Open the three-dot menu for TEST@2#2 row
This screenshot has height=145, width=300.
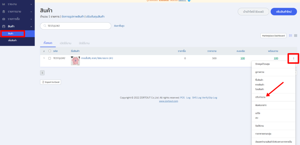click(x=294, y=58)
